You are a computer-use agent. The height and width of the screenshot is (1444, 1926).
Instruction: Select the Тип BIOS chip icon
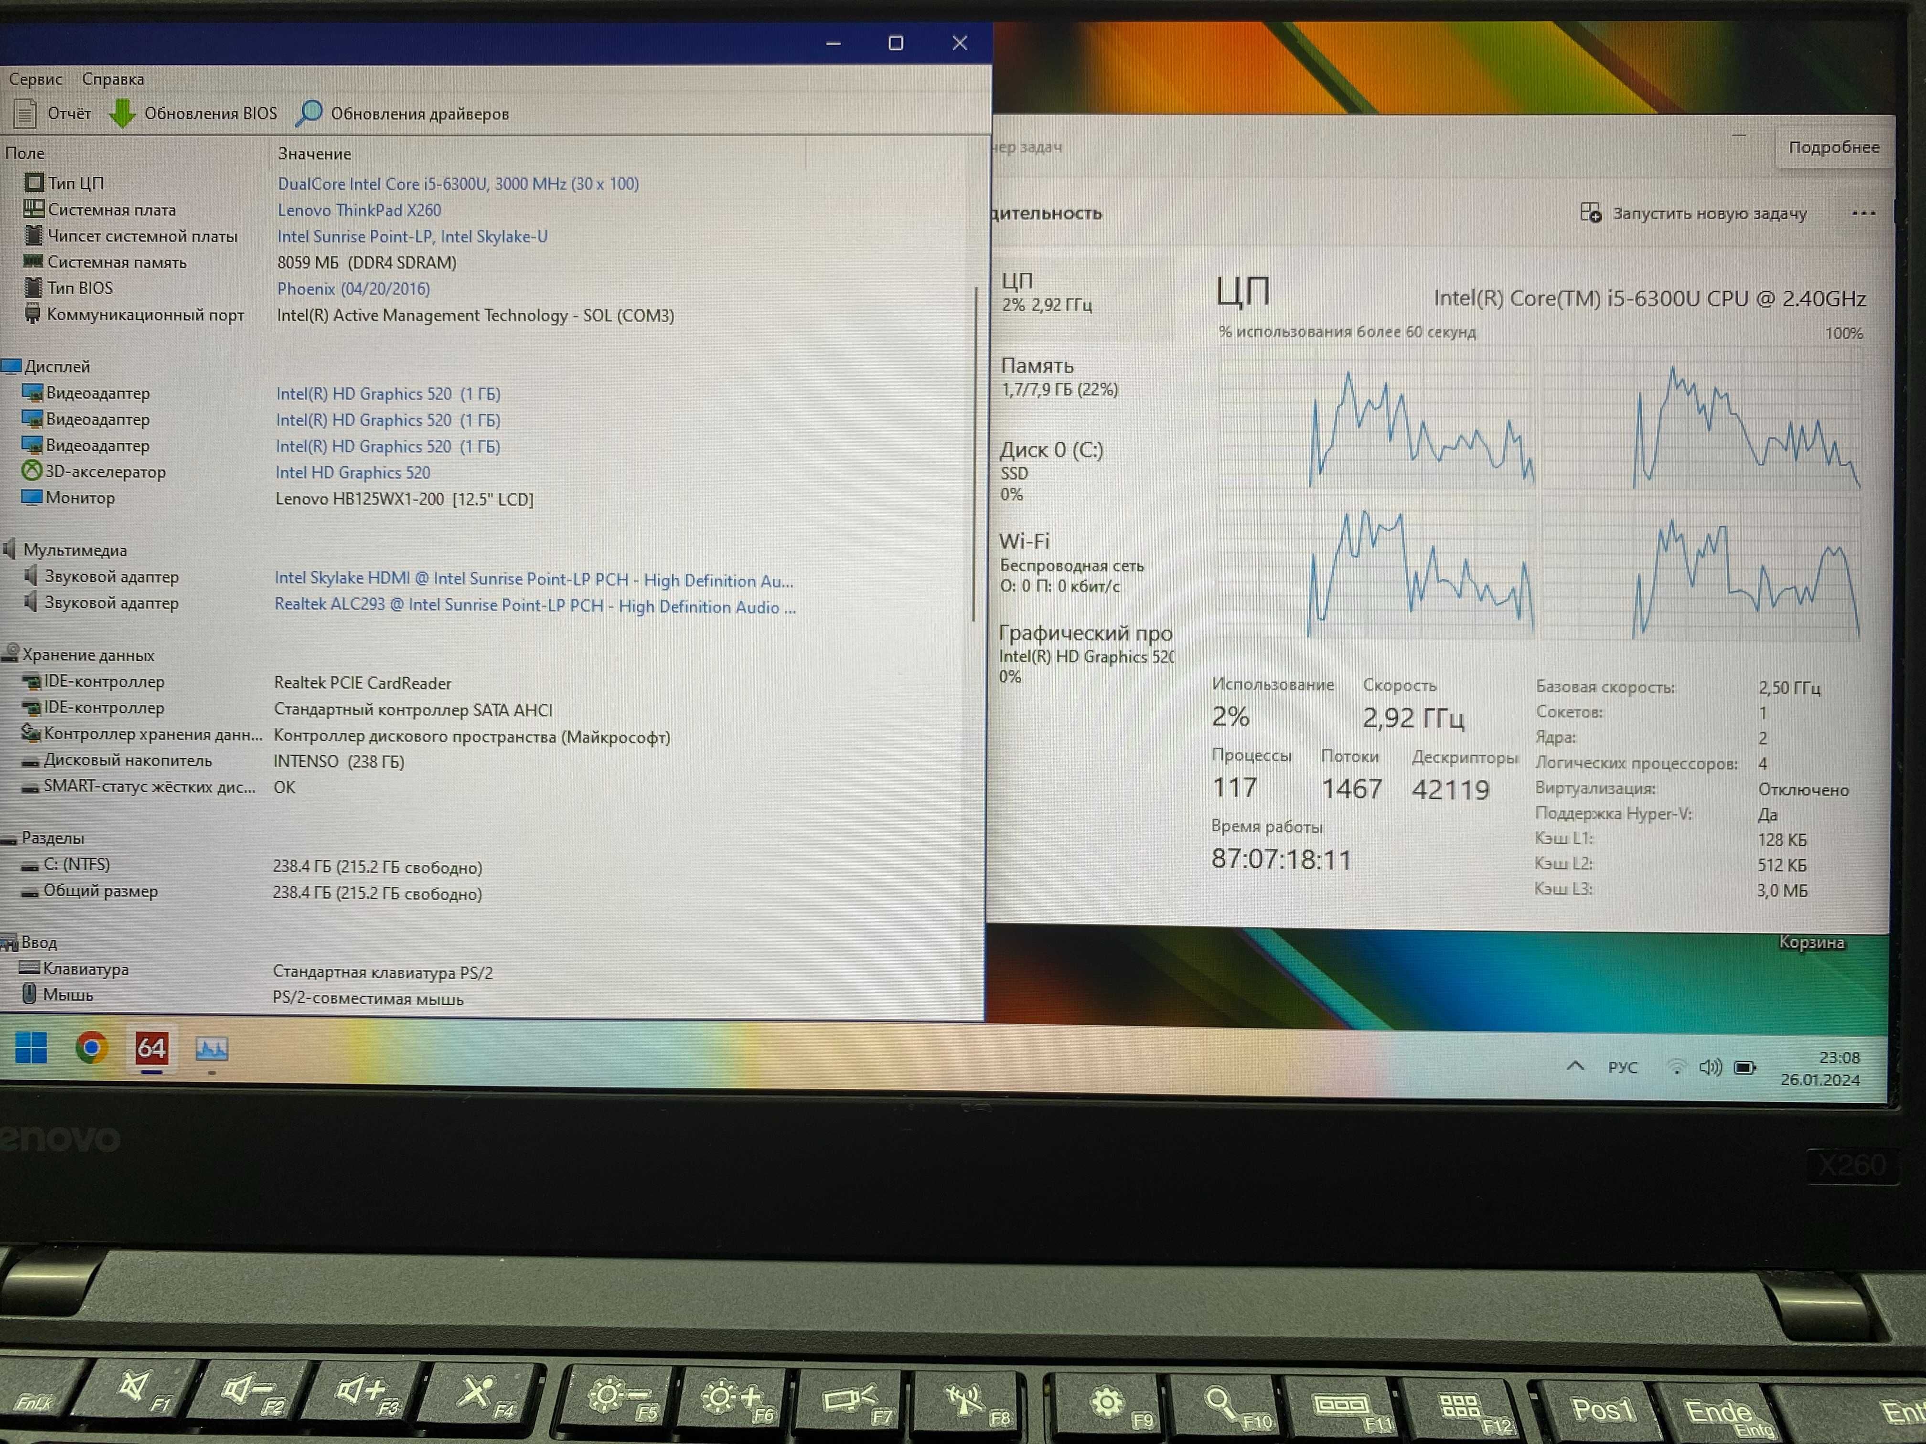click(x=33, y=287)
